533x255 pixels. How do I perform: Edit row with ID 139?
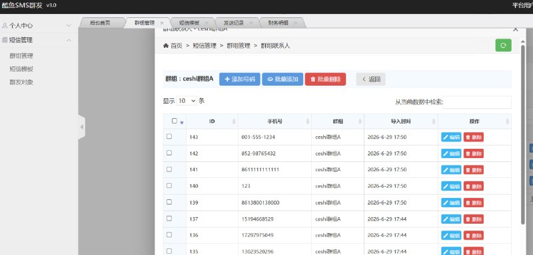click(x=451, y=203)
